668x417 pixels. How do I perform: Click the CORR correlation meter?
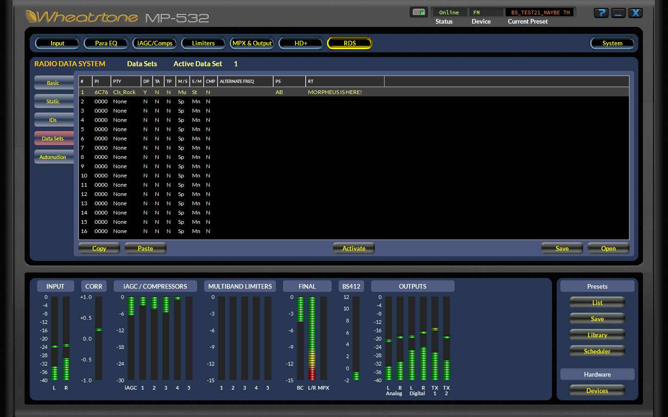98,338
